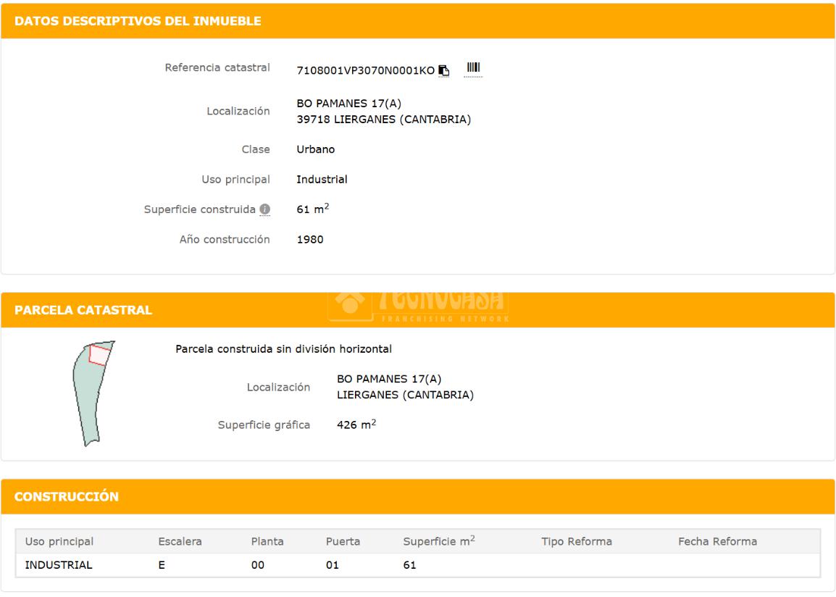Click the Superficie gráfica value 426 m²
Viewport: 836px width, 597px height.
click(356, 425)
